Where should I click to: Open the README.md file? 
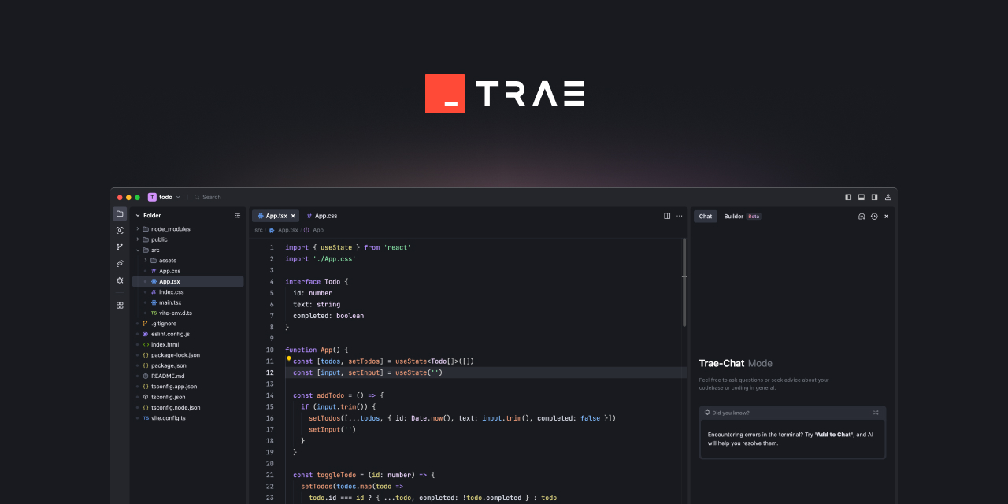click(169, 376)
